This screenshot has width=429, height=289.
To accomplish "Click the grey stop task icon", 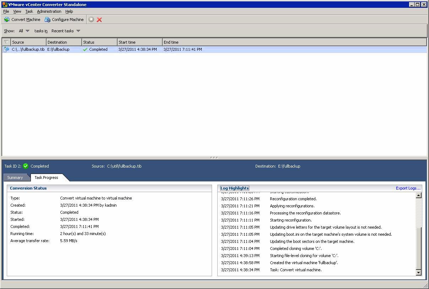I will 91,20.
